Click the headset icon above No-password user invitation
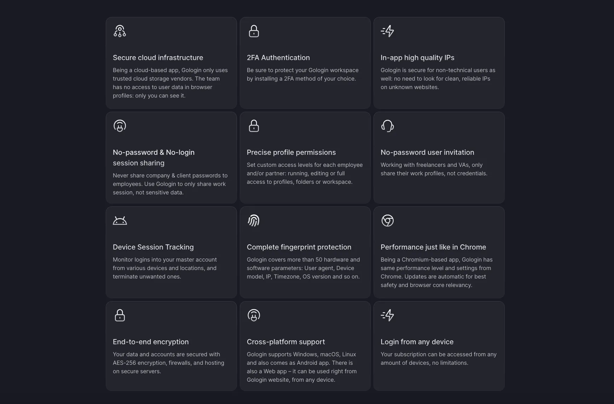The image size is (614, 404). click(x=387, y=126)
